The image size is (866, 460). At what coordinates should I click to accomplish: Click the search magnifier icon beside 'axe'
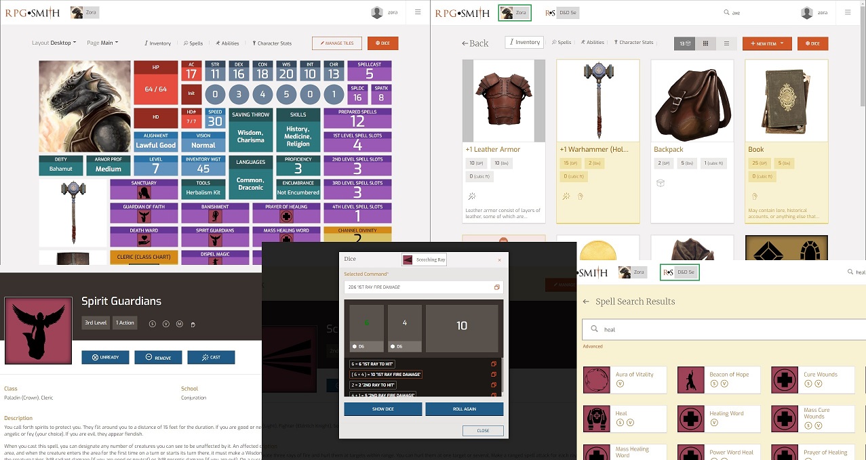(727, 13)
